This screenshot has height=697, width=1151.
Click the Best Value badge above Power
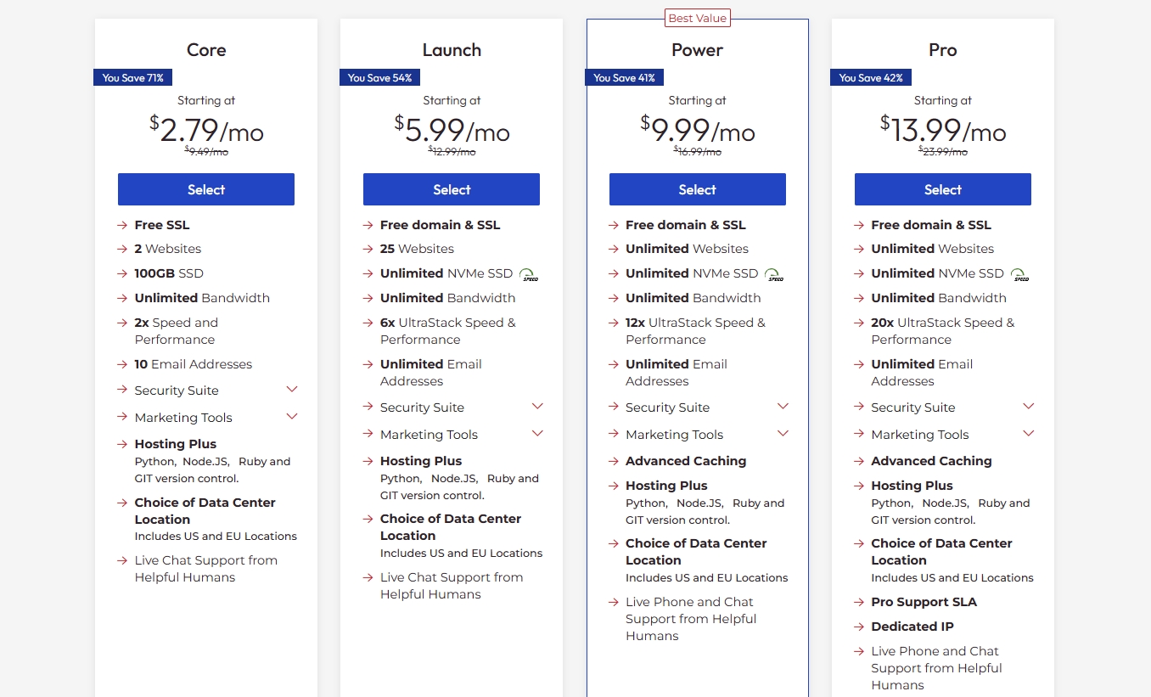(698, 18)
